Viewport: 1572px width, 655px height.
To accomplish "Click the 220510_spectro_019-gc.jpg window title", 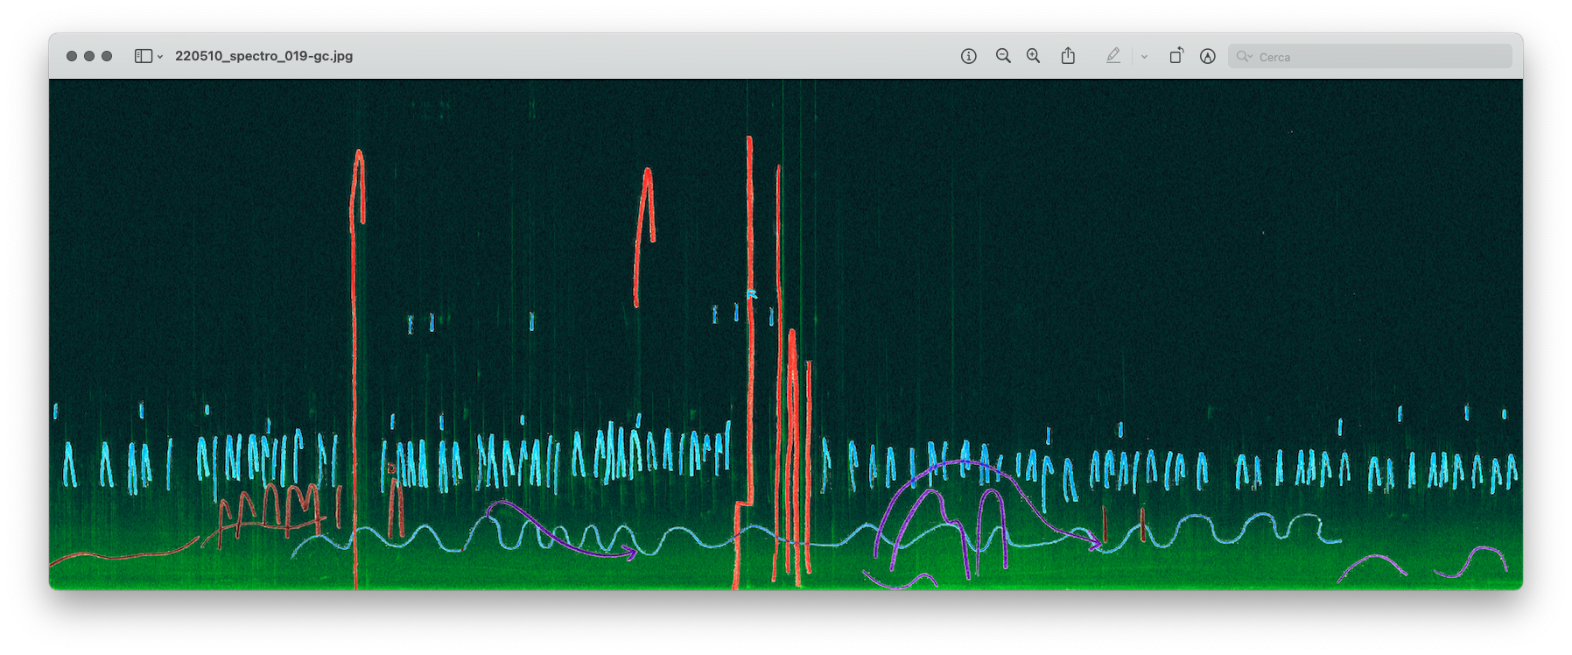I will (263, 56).
